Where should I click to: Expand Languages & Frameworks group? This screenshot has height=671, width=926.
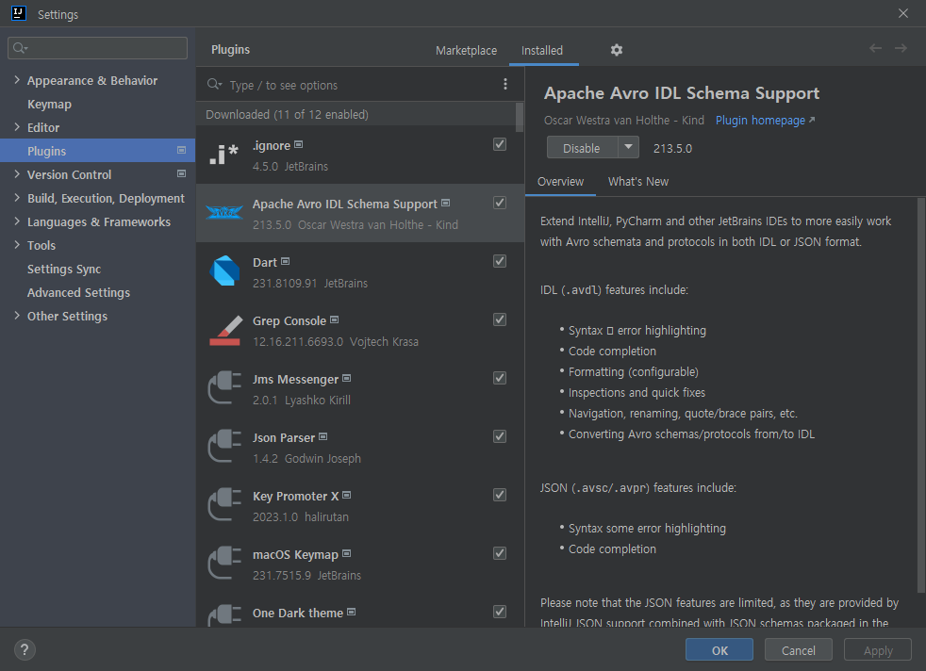17,221
